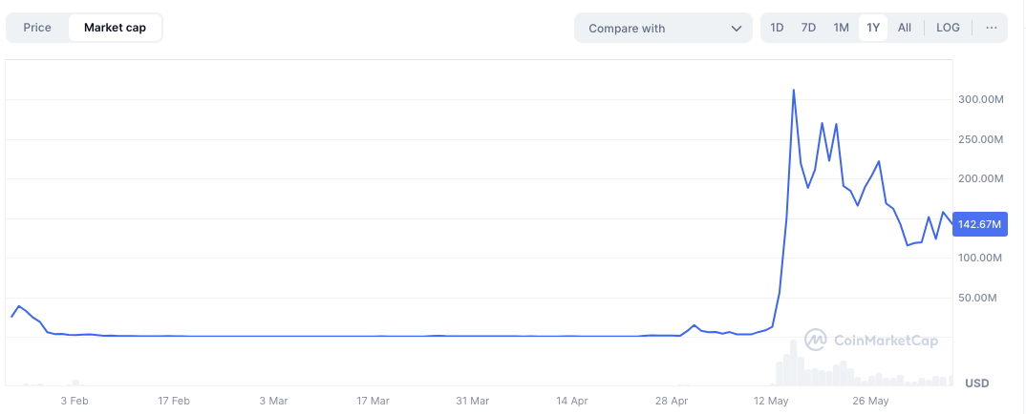This screenshot has width=1026, height=414.
Task: Click the USD currency label
Action: coord(977,383)
